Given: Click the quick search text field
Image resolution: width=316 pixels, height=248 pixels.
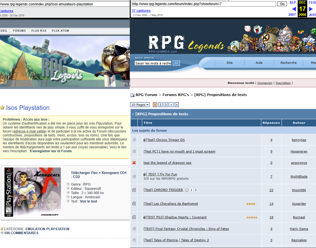Looking at the screenshot, I should coord(153,63).
